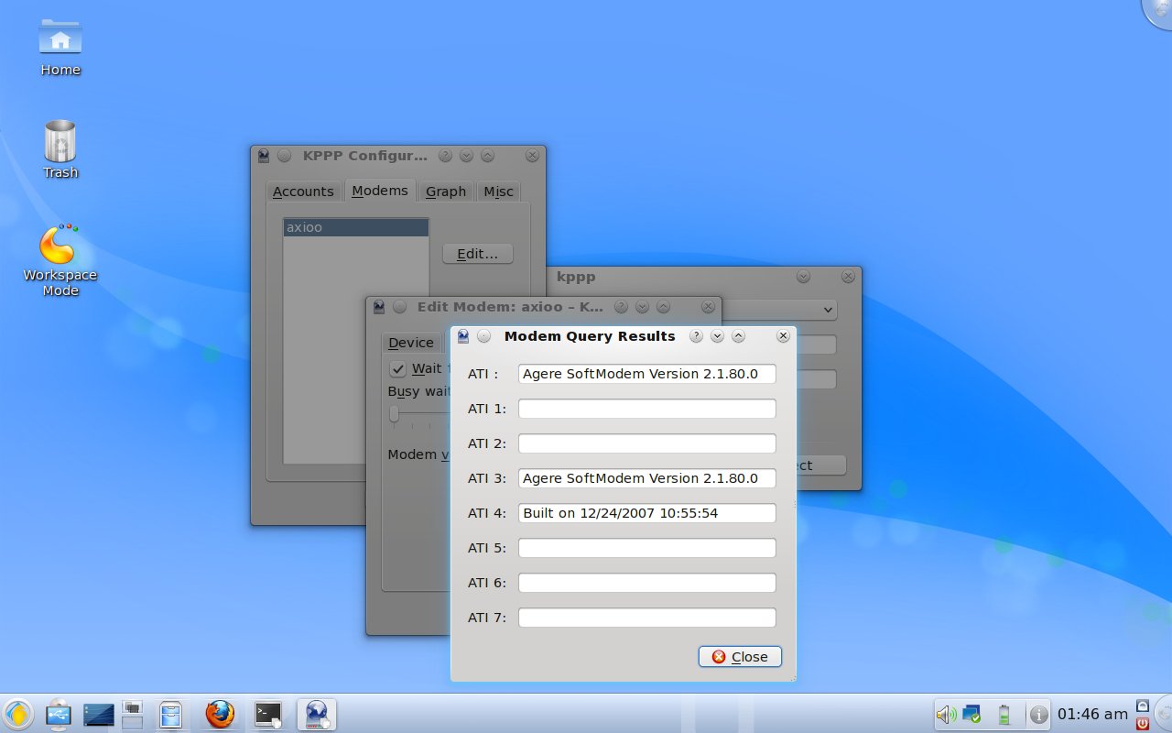Screen dimensions: 1172x733
Task: Click the empty ATI 2 result field
Action: (646, 443)
